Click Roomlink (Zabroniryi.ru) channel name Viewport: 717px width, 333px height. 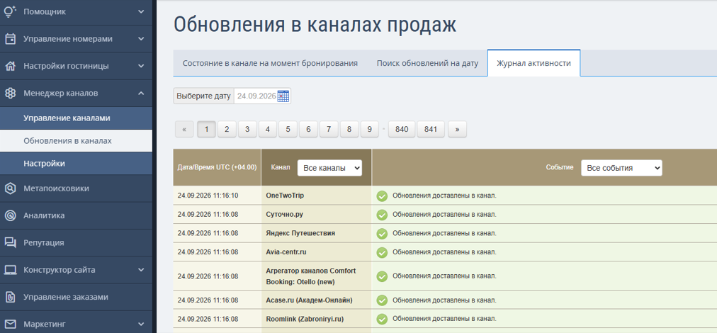[x=305, y=319]
